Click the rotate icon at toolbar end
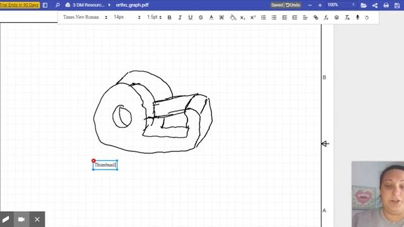Image resolution: width=404 pixels, height=227 pixels. pos(367,18)
